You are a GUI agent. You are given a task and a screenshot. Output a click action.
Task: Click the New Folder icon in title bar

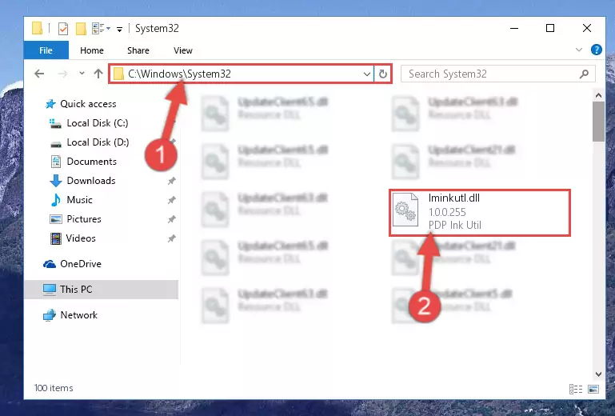click(x=81, y=29)
